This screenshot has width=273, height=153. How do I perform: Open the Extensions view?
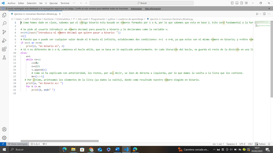pyautogui.click(x=4, y=49)
